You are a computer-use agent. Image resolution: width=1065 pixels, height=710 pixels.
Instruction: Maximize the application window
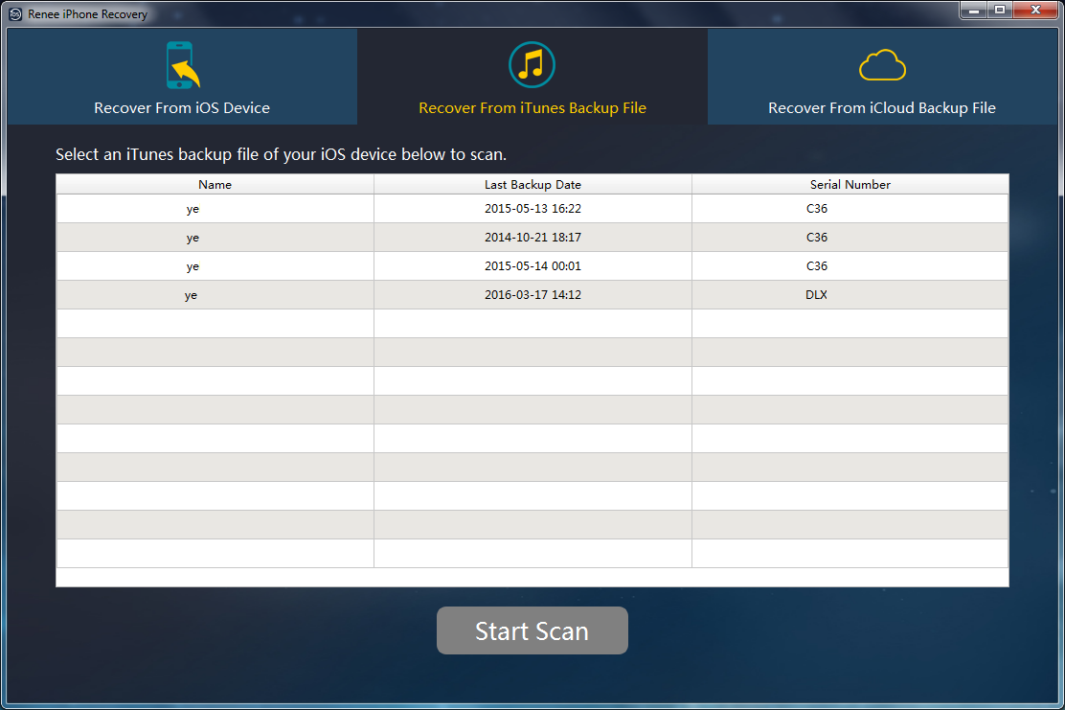click(x=1001, y=11)
